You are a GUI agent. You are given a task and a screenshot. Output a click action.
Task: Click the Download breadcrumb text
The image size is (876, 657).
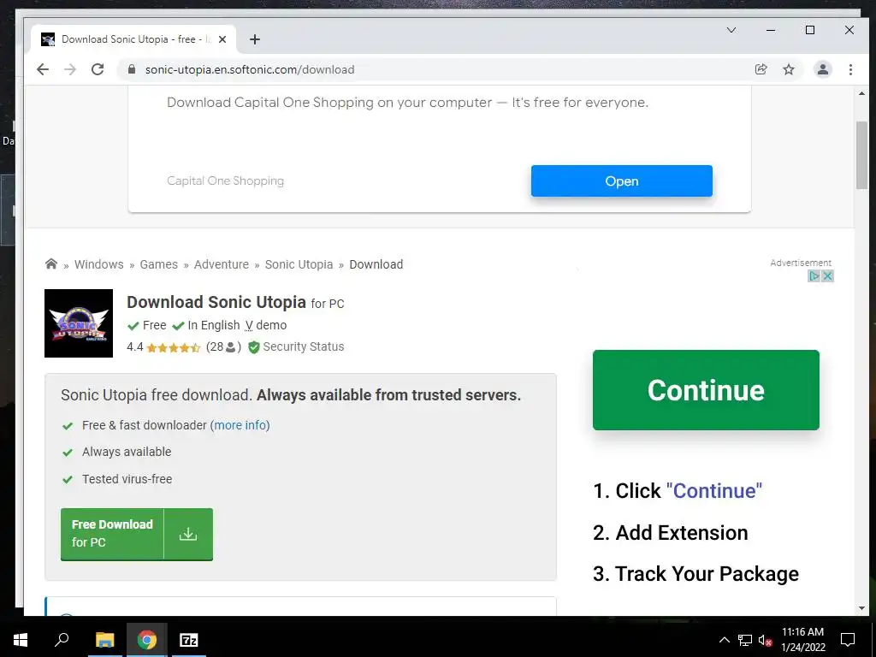point(376,264)
